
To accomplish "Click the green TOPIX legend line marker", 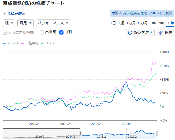I will [x=42, y=43].
